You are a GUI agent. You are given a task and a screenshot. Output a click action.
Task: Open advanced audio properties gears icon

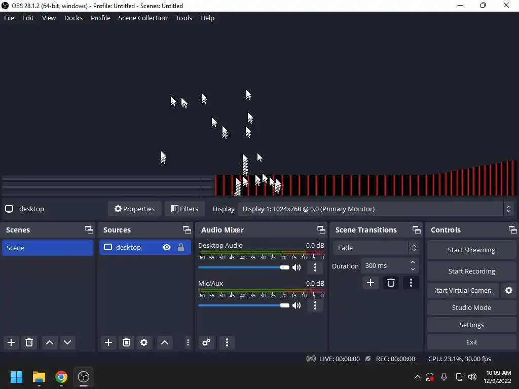pos(206,342)
